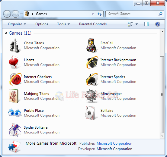Open Parental Controls

tap(93, 24)
